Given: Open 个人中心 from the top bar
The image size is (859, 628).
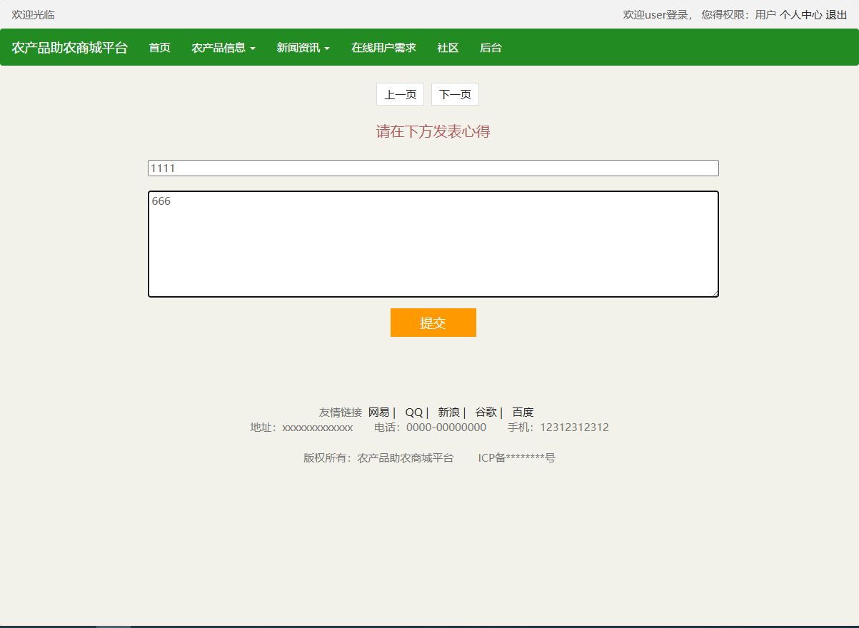Looking at the screenshot, I should pyautogui.click(x=800, y=14).
